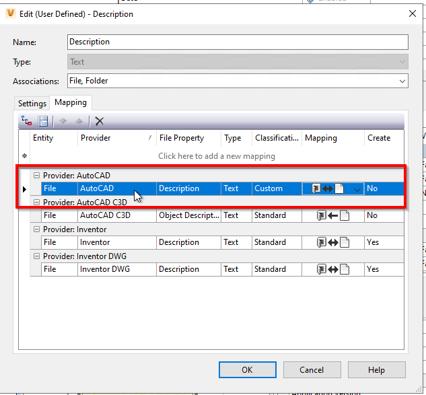This screenshot has height=395, width=426.
Task: Click Inventor row mapping direction icon
Action: coord(333,242)
